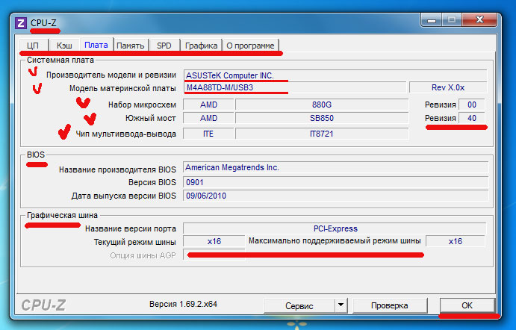Click the Дата выпуска версии BIOS label

tap(124, 196)
